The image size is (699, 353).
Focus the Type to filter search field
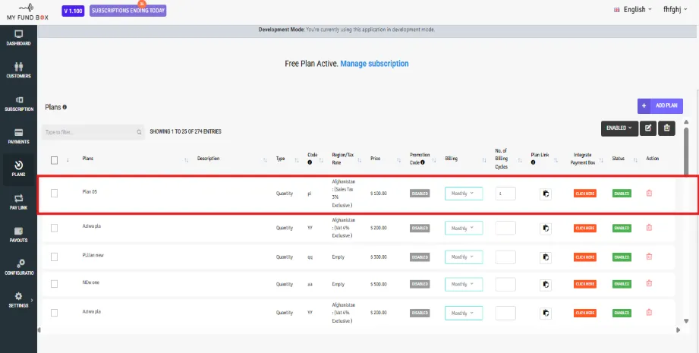coord(93,132)
